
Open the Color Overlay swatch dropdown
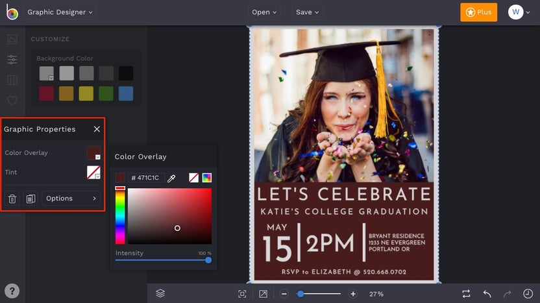93,153
